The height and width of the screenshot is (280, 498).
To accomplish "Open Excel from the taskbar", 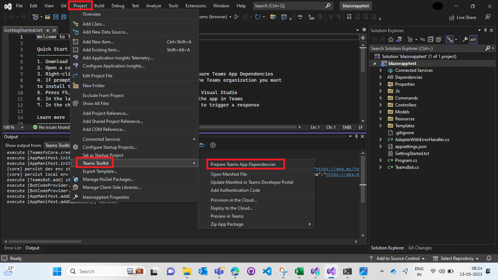I will point(299,271).
